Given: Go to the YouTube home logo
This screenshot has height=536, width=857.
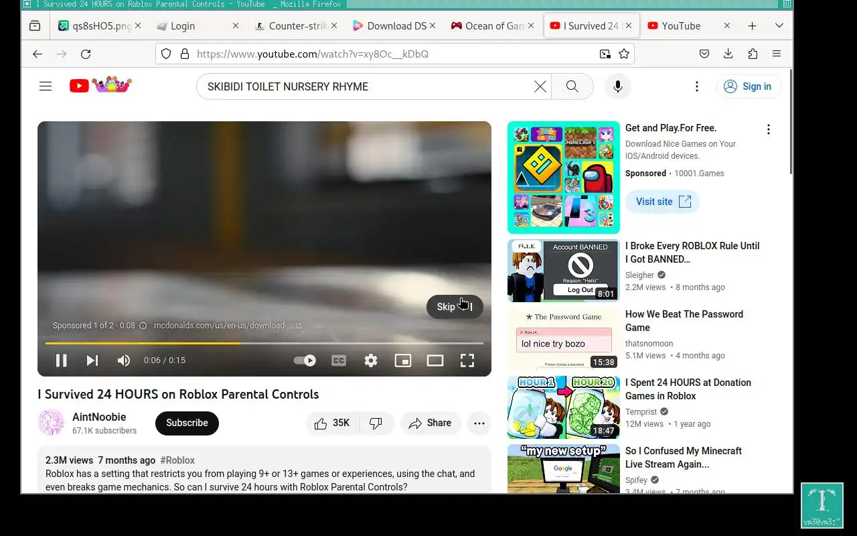Looking at the screenshot, I should (100, 85).
